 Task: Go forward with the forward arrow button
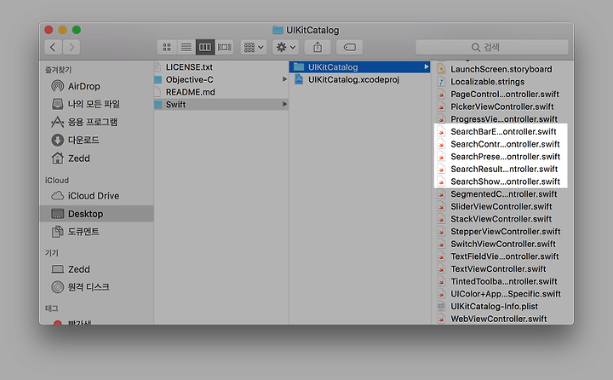point(72,48)
